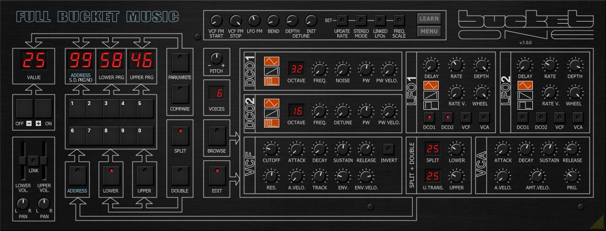Click the VCF ENV.VELO. knob
Image resolution: width=606 pixels, height=231 pixels.
pyautogui.click(x=366, y=176)
